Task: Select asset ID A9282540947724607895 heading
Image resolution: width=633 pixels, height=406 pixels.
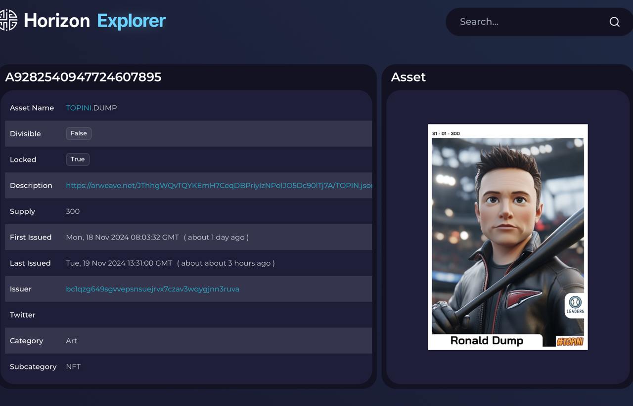Action: [83, 77]
